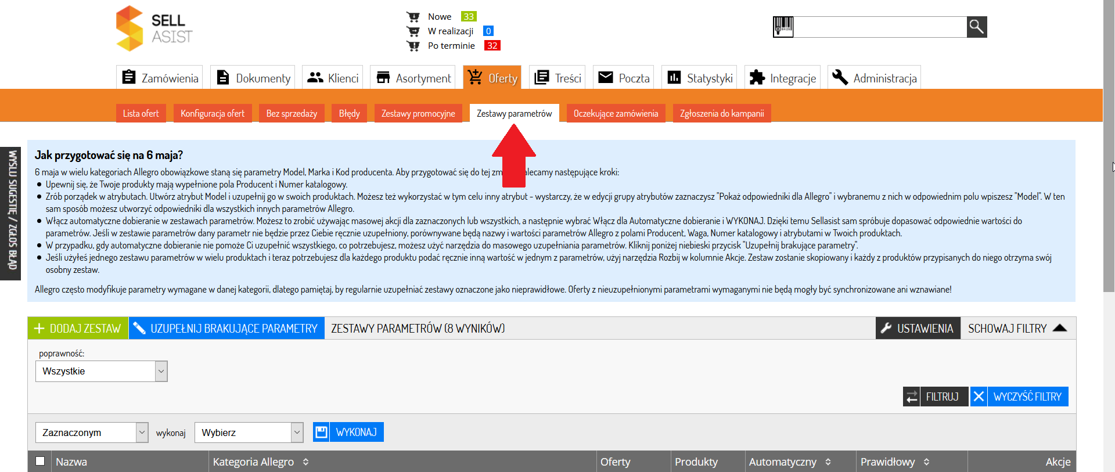Open the Wybierz action dropdown
Screen dimensions: 1115x472
point(249,433)
